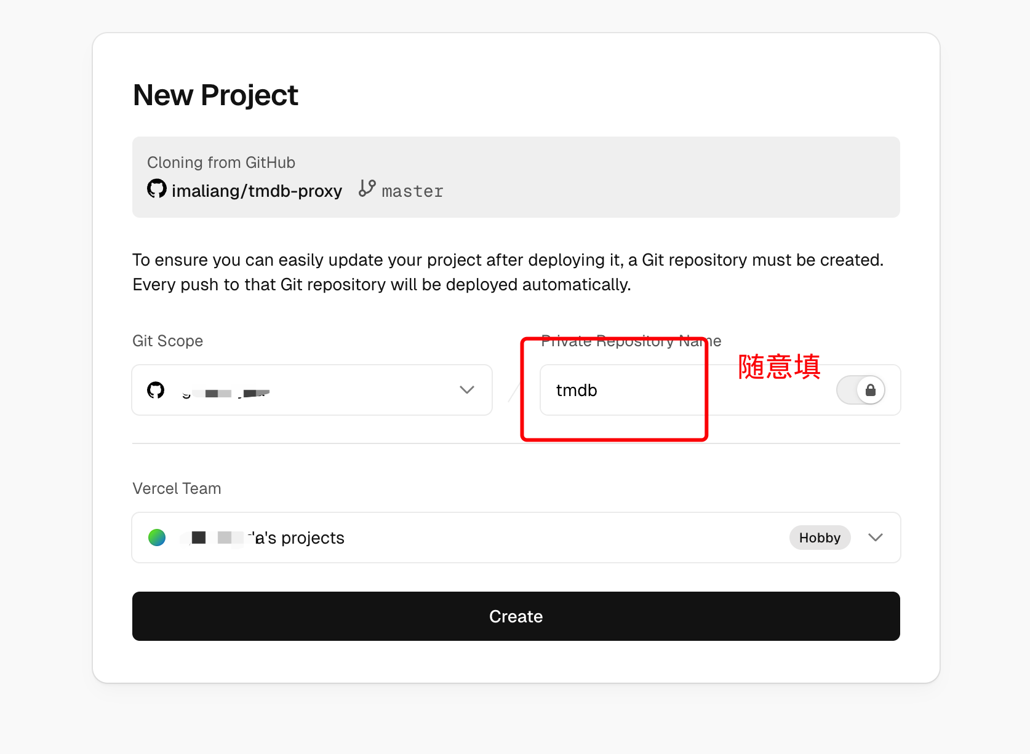Click the Vercel Team label
The image size is (1030, 754).
177,488
